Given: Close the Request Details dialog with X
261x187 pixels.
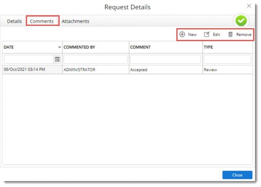Looking at the screenshot, I should click(x=249, y=6).
